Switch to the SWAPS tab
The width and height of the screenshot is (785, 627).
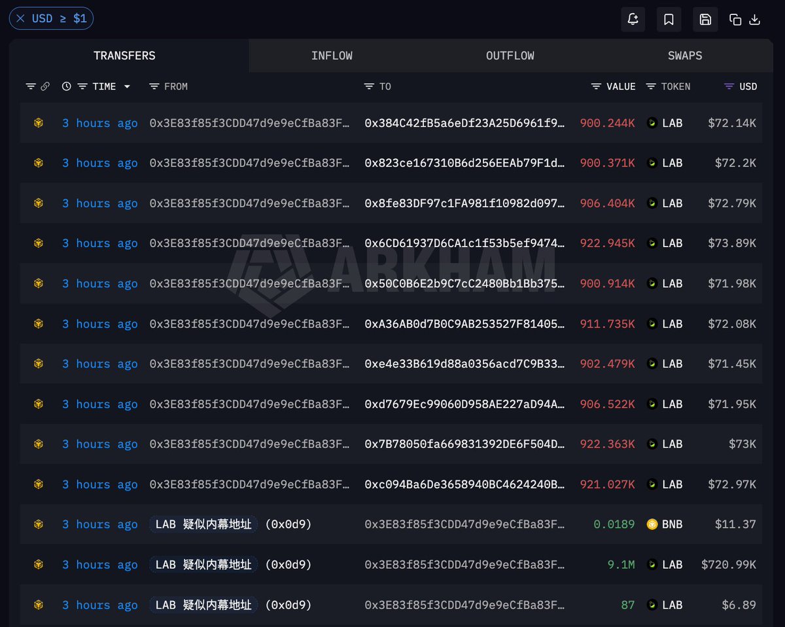pos(685,56)
